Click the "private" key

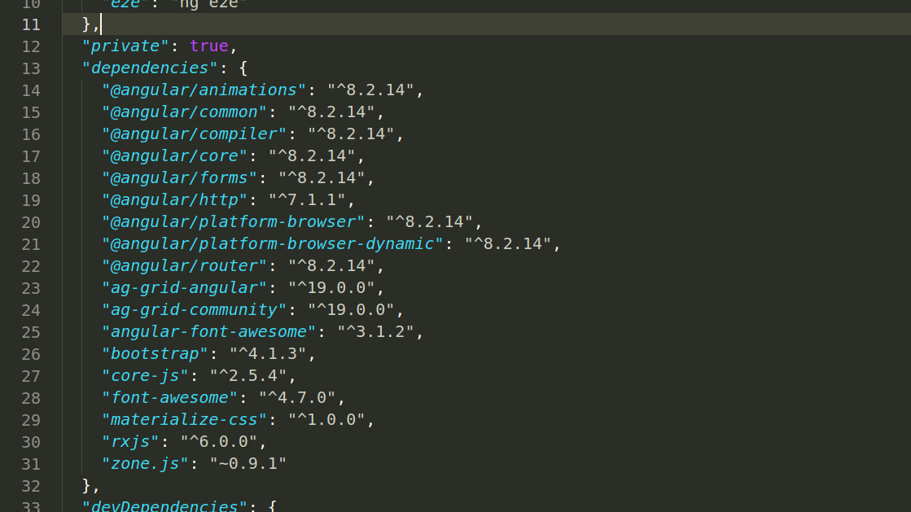[x=125, y=46]
